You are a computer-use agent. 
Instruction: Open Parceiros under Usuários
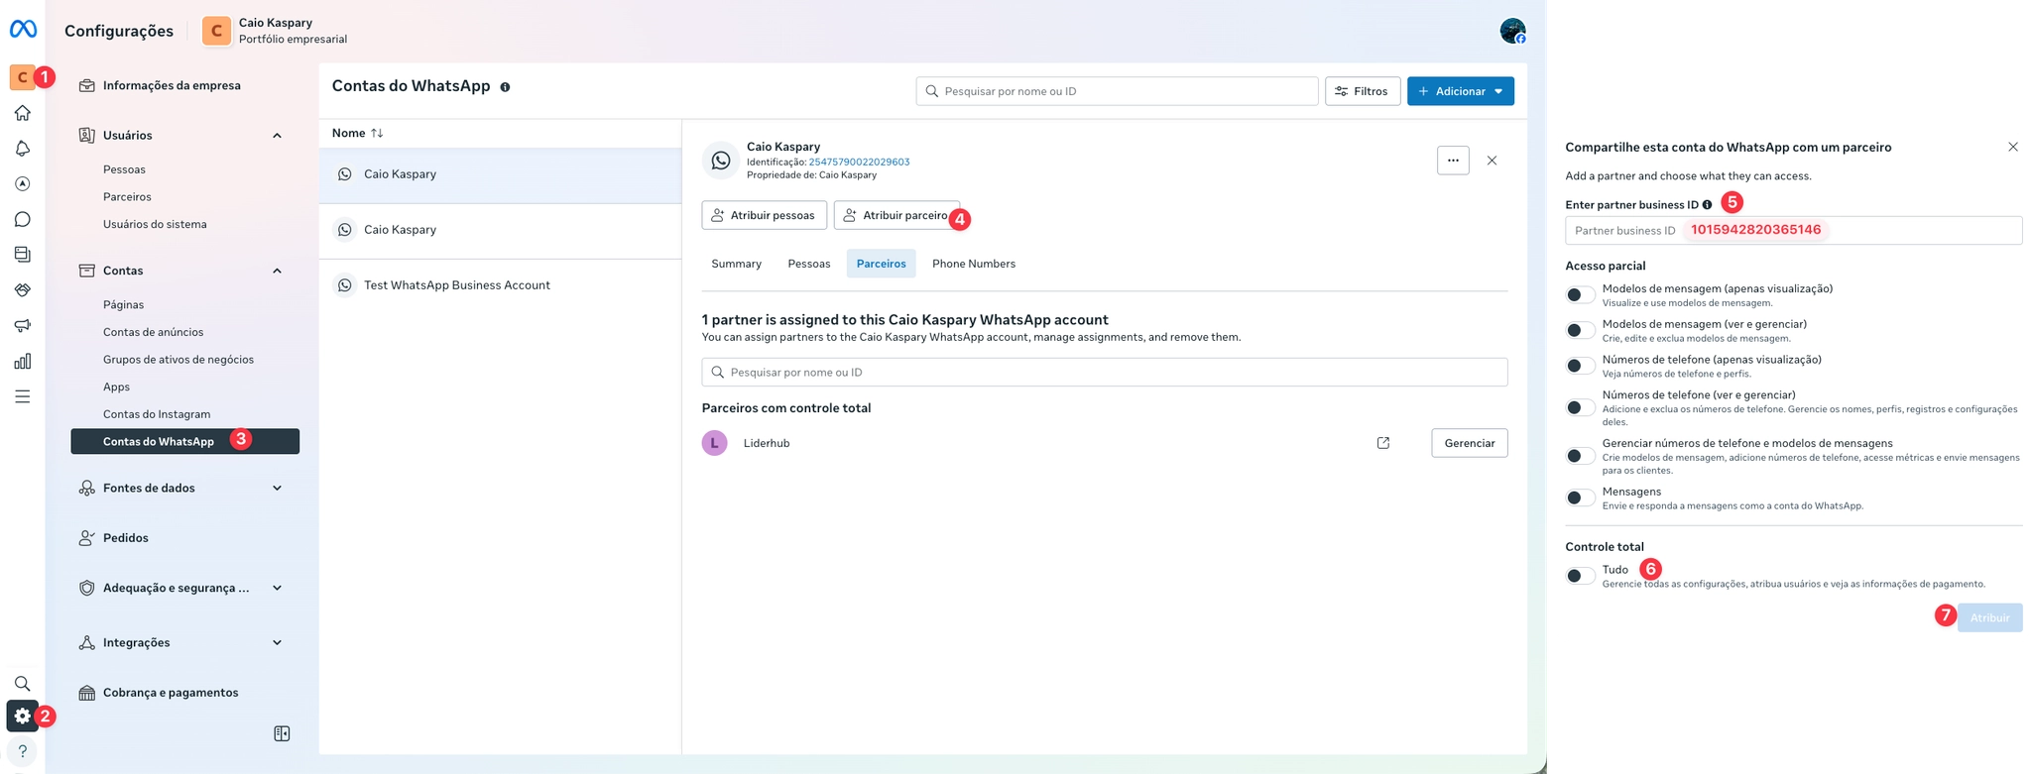[127, 197]
